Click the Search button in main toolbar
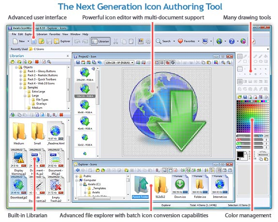This screenshot has width=278, height=222. coord(163,41)
